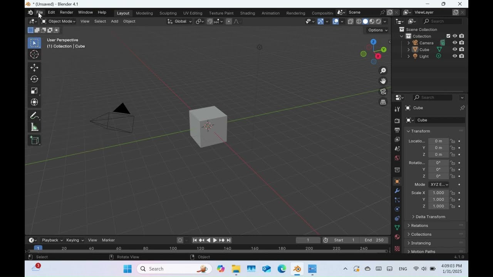493x277 pixels.
Task: Open the Scene properties tab
Action: coord(397,149)
